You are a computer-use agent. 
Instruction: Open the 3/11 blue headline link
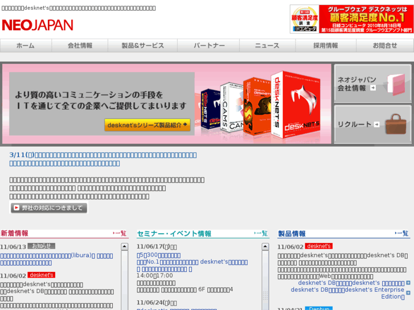(103, 159)
